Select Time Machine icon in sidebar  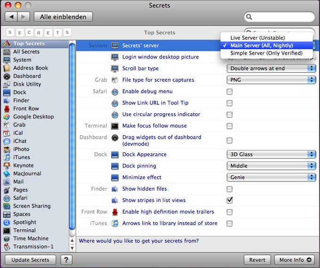(7, 239)
